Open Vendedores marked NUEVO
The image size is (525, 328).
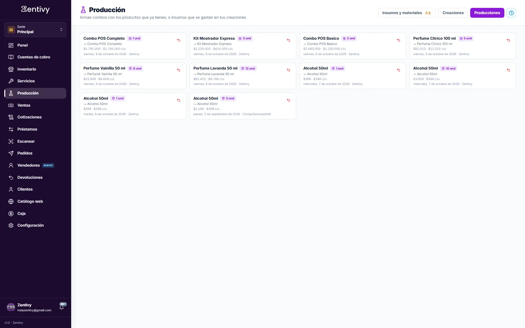(x=35, y=165)
